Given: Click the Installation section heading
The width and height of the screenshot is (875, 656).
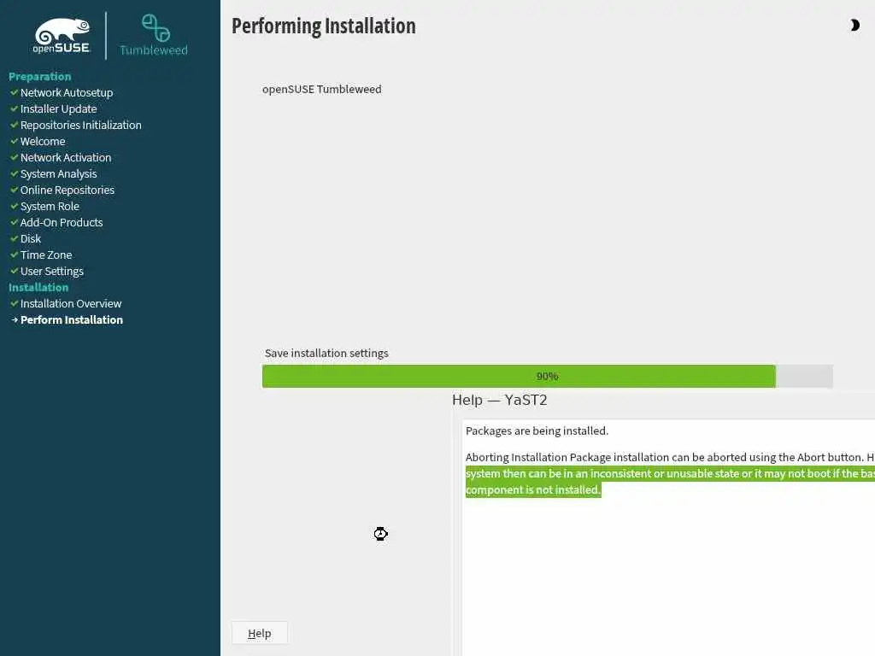Looking at the screenshot, I should pos(38,287).
